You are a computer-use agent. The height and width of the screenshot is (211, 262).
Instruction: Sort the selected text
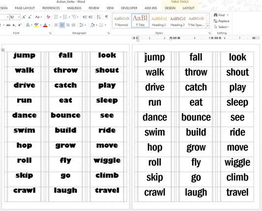coord(98,17)
